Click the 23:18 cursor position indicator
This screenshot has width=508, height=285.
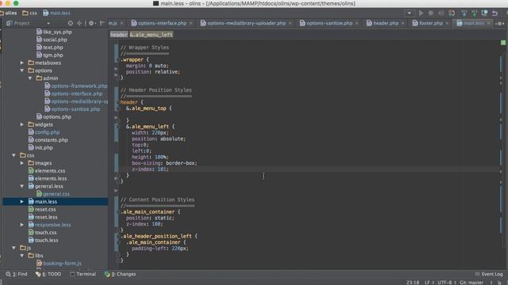click(x=413, y=283)
